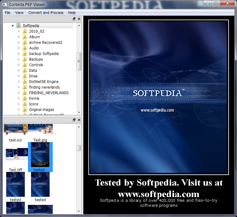Screen dimensions: 237x217
Task: Select the Softpedia folder icon
Action: click(18, 25)
